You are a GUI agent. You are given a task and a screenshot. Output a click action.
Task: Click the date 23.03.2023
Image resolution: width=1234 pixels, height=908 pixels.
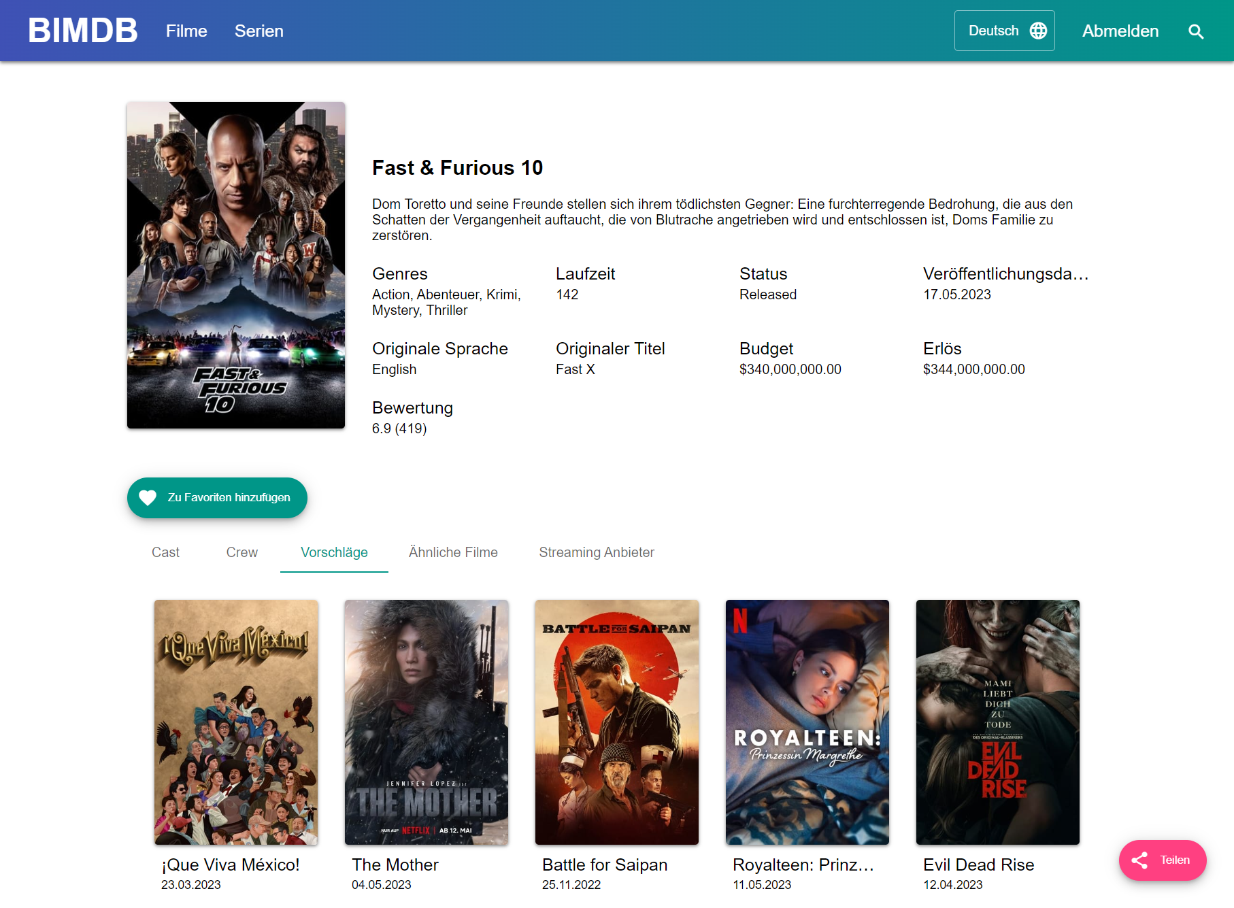pos(191,885)
